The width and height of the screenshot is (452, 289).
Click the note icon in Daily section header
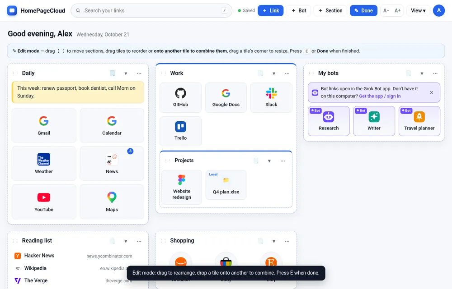(x=113, y=73)
